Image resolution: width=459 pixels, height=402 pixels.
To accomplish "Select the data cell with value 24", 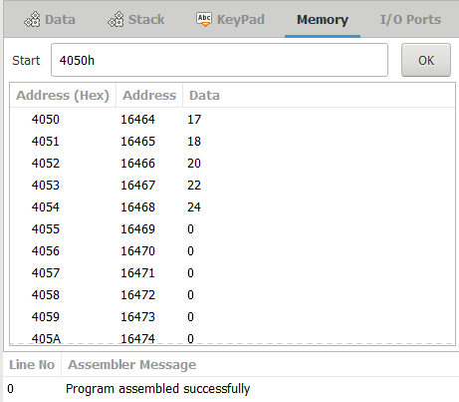I will [x=194, y=207].
